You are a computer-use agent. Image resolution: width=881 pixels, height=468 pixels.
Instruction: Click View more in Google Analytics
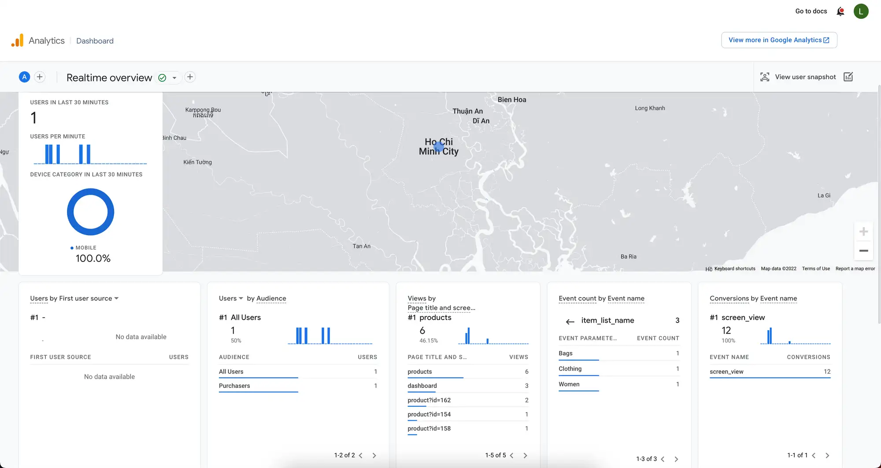click(x=779, y=40)
